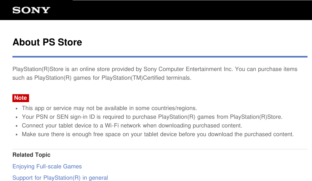The width and height of the screenshot is (312, 181).
Task: Follow Support for PlayStation(R) in general link
Action: (60, 178)
